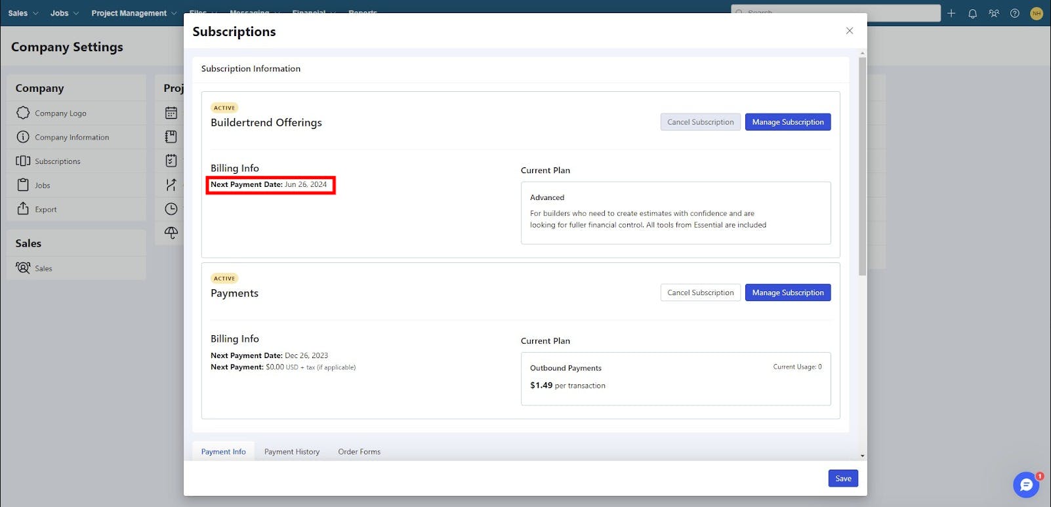The image size is (1051, 507).
Task: Open the Sales menu in top navigation
Action: pyautogui.click(x=18, y=13)
